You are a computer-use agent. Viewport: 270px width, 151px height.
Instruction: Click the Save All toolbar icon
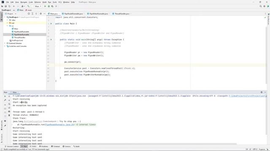(x=5, y=6)
